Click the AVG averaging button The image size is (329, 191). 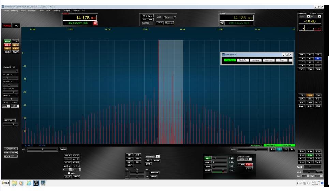click(x=148, y=160)
